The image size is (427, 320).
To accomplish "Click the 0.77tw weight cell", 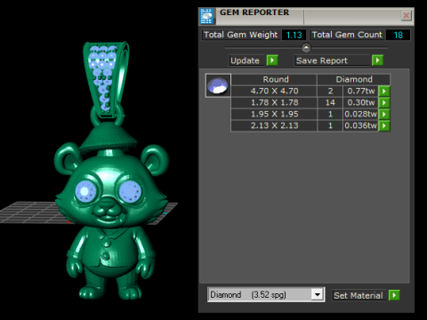I will tap(361, 91).
